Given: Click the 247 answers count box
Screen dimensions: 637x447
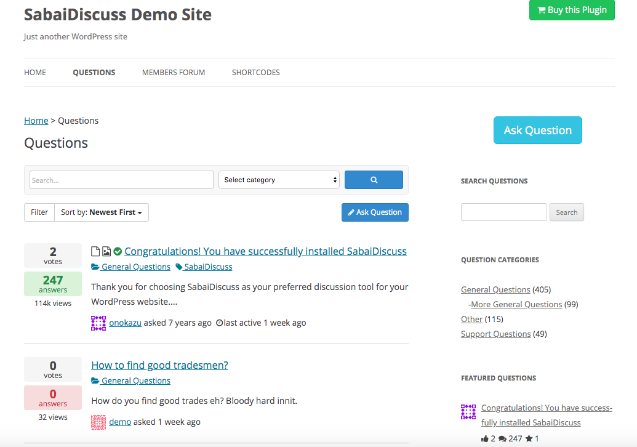Looking at the screenshot, I should [x=53, y=284].
